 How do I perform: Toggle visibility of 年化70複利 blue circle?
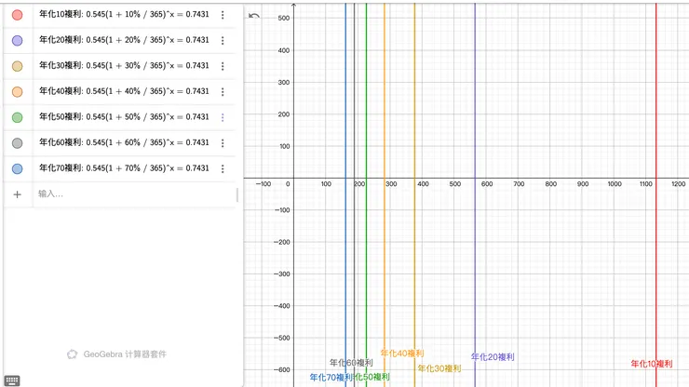coord(17,168)
